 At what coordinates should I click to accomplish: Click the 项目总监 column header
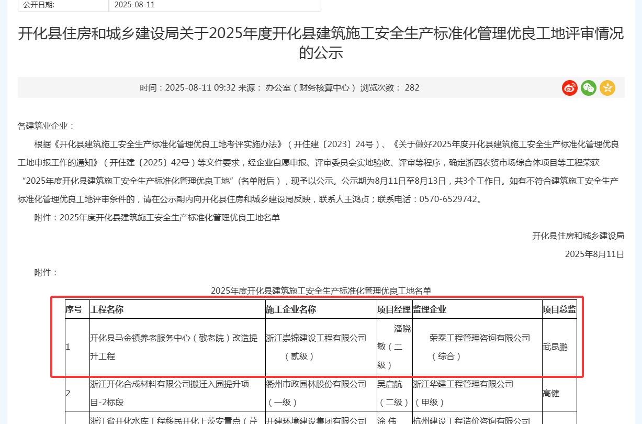pyautogui.click(x=559, y=309)
